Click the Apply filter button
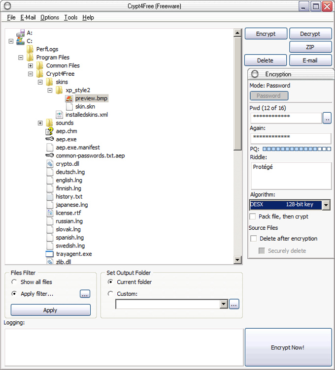This screenshot has width=335, height=370. click(x=51, y=310)
